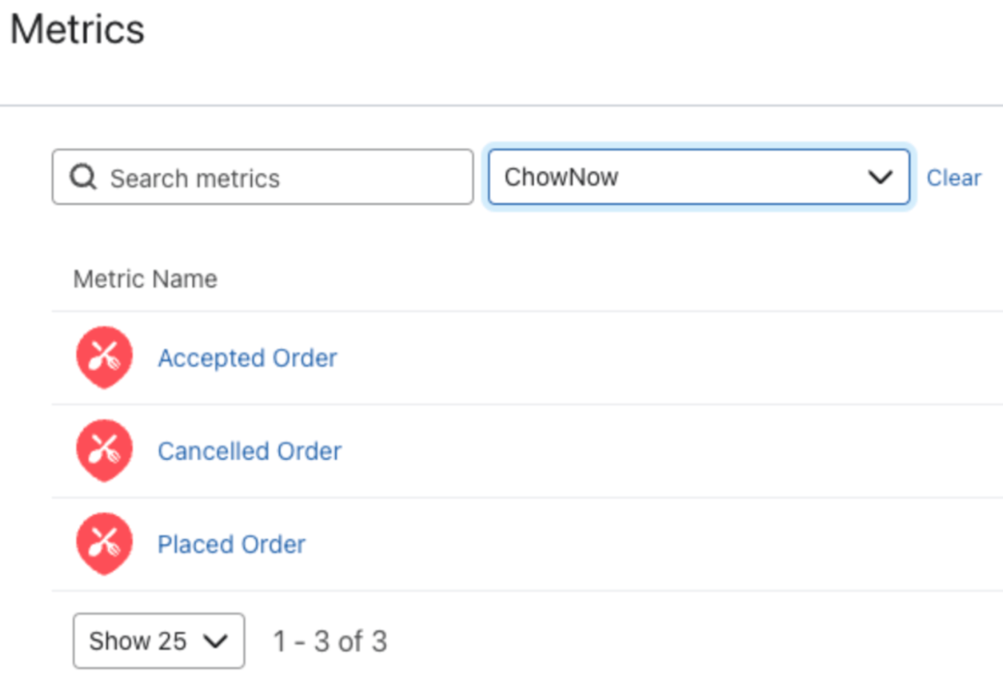Click the Metric Name column header

point(145,279)
